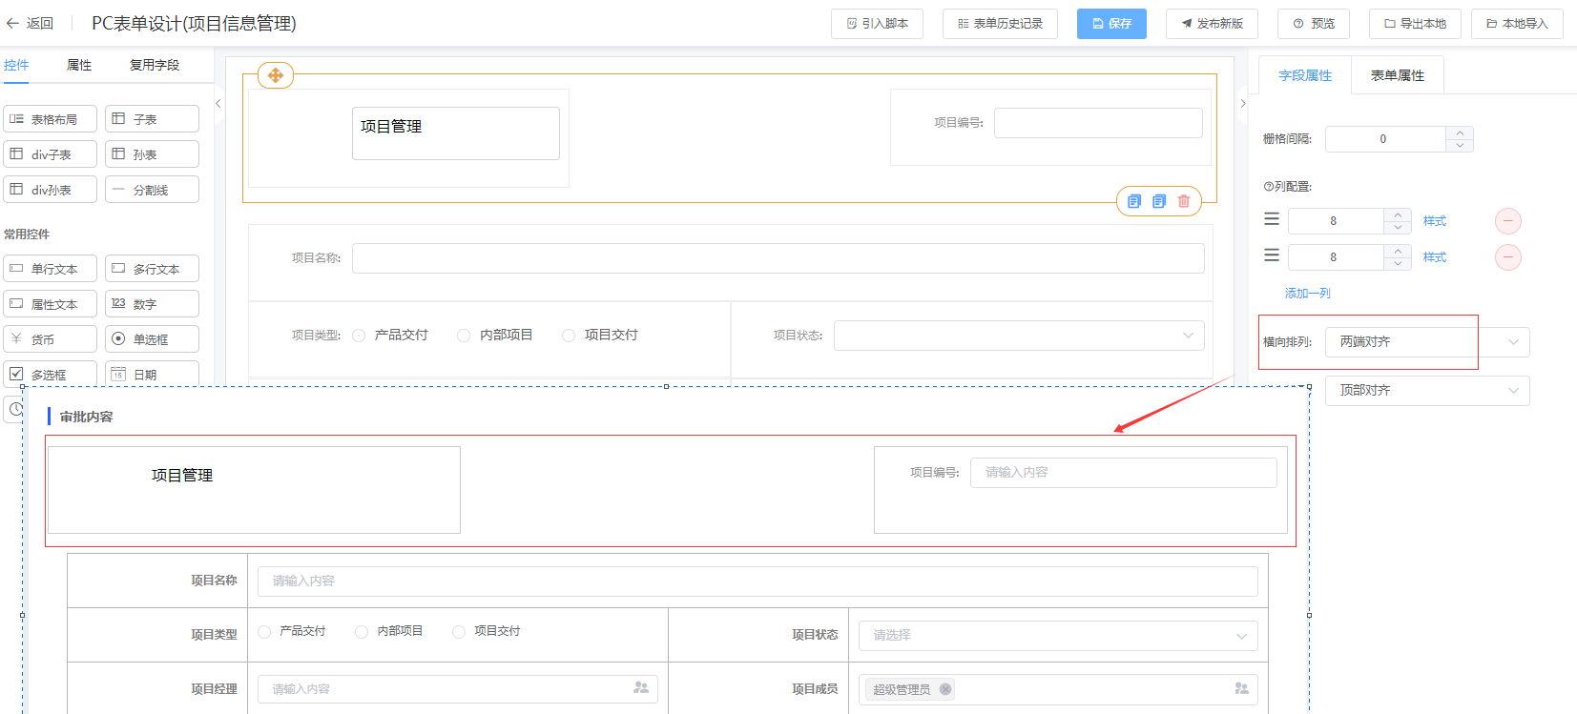Open the 复用字段 tab
The image size is (1577, 714).
point(155,65)
